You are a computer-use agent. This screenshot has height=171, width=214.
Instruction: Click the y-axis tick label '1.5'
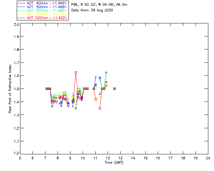coord(16,89)
